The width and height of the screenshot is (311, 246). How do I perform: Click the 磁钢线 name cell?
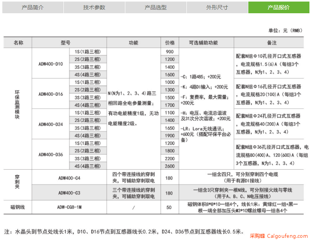click(x=18, y=207)
